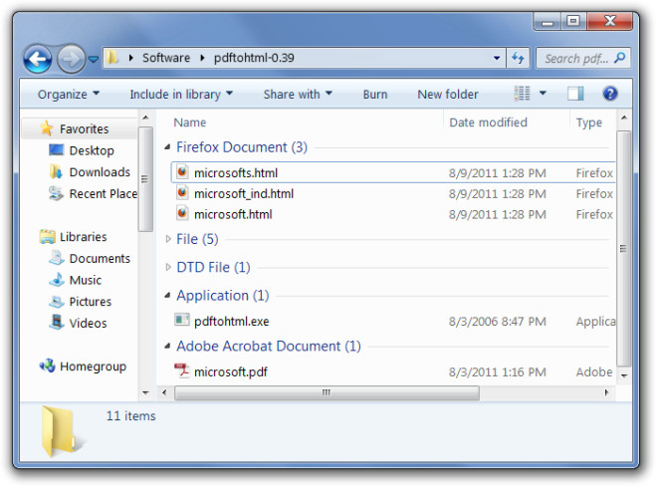Expand the DTD File (1) group

(167, 268)
